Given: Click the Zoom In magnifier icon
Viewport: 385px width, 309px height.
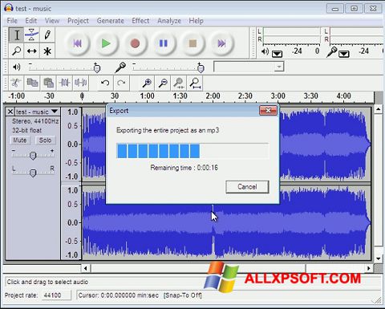Looking at the screenshot, I should pos(147,83).
